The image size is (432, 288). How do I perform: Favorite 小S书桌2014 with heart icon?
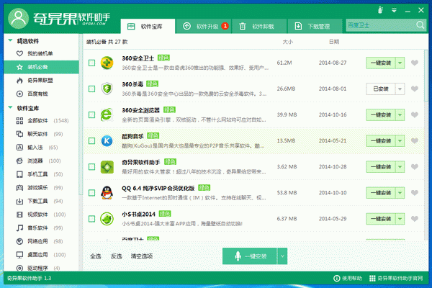[415, 219]
